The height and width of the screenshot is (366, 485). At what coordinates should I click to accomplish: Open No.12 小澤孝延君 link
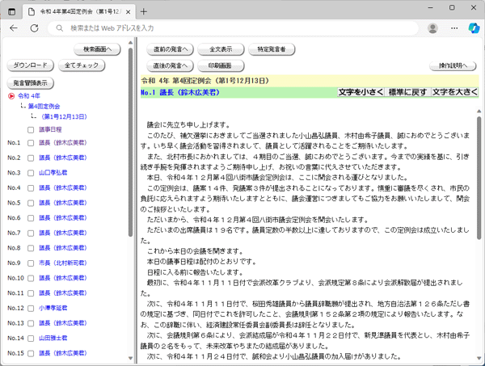click(x=53, y=308)
